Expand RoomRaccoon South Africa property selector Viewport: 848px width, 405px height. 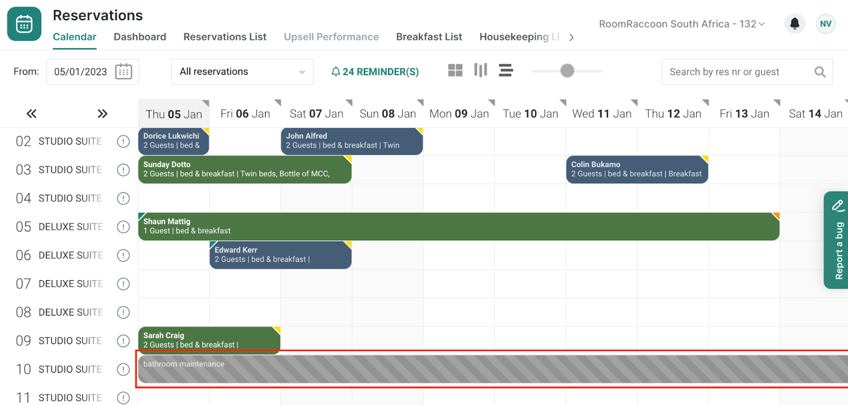(x=682, y=24)
